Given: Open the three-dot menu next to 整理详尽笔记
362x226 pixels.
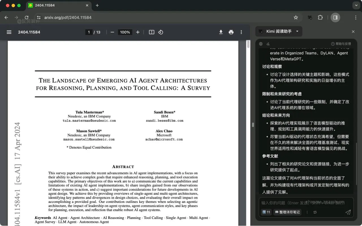Looking at the screenshot, I should point(307,212).
